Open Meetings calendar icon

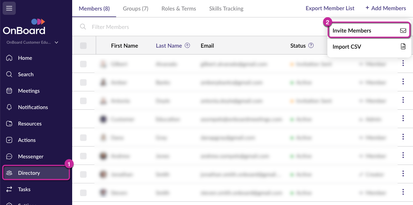(9, 91)
